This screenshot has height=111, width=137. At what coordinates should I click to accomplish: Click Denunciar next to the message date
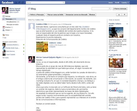pos(68,24)
